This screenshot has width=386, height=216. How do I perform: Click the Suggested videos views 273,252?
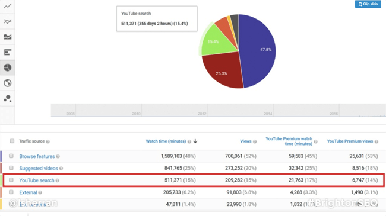pyautogui.click(x=234, y=168)
